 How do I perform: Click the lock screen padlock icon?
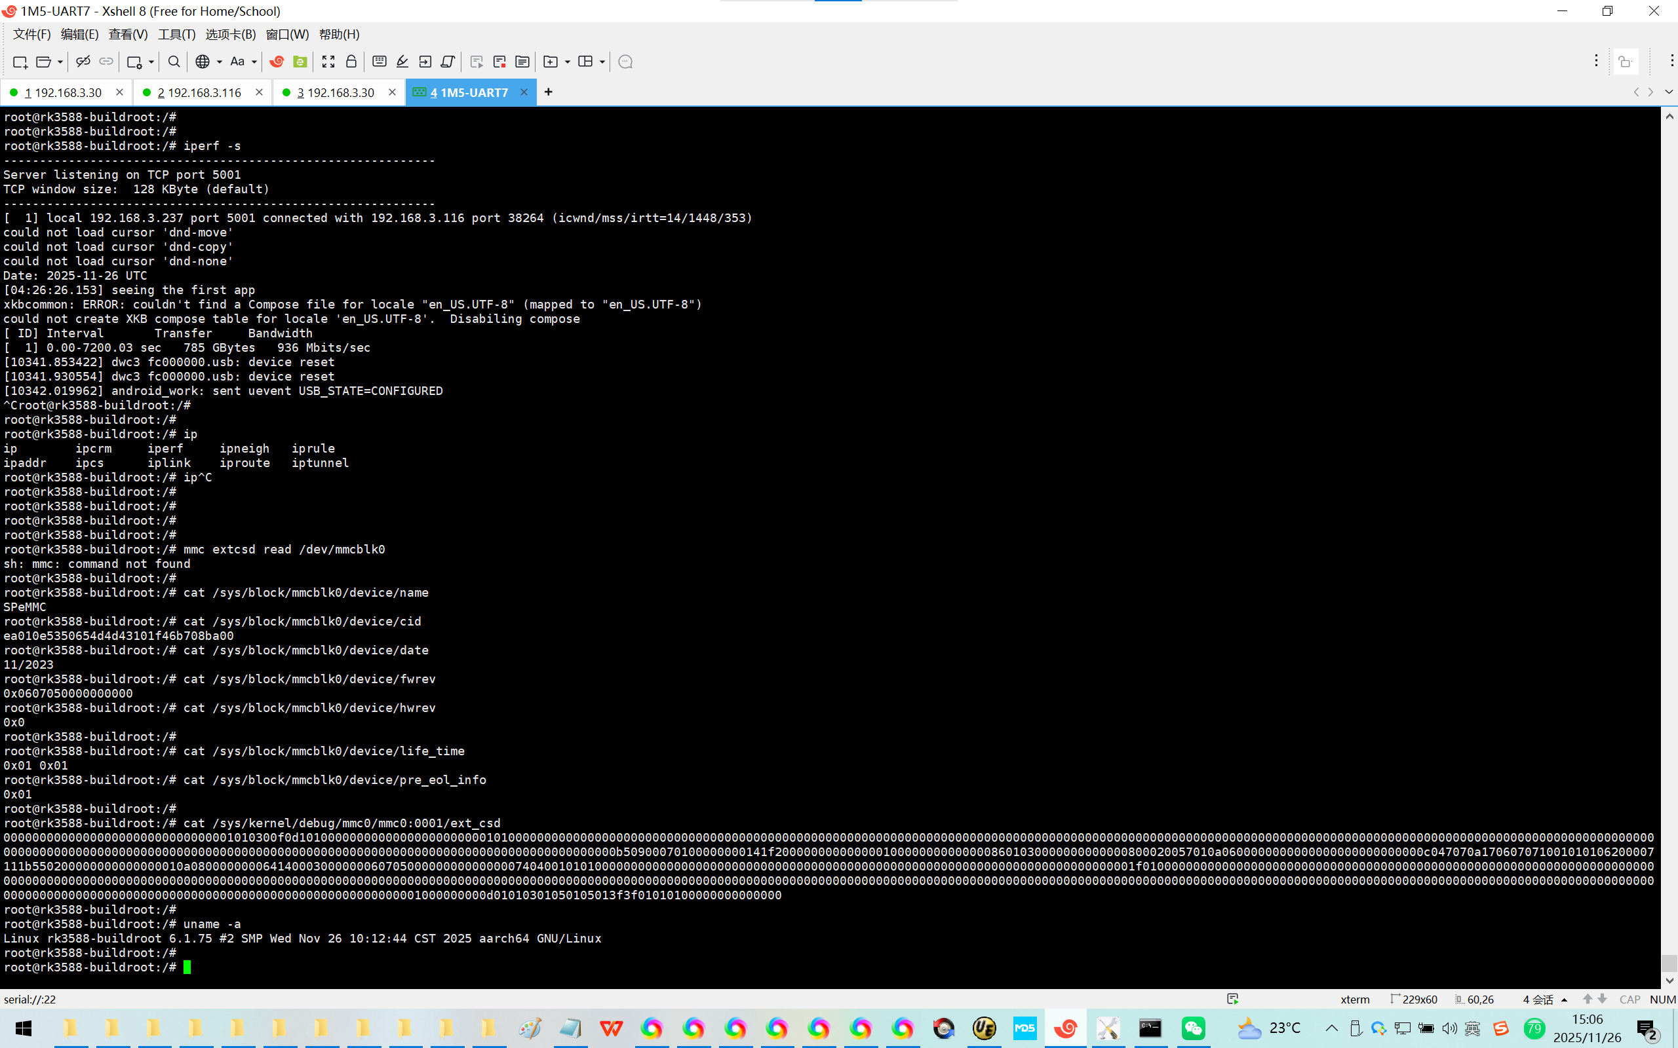point(351,62)
